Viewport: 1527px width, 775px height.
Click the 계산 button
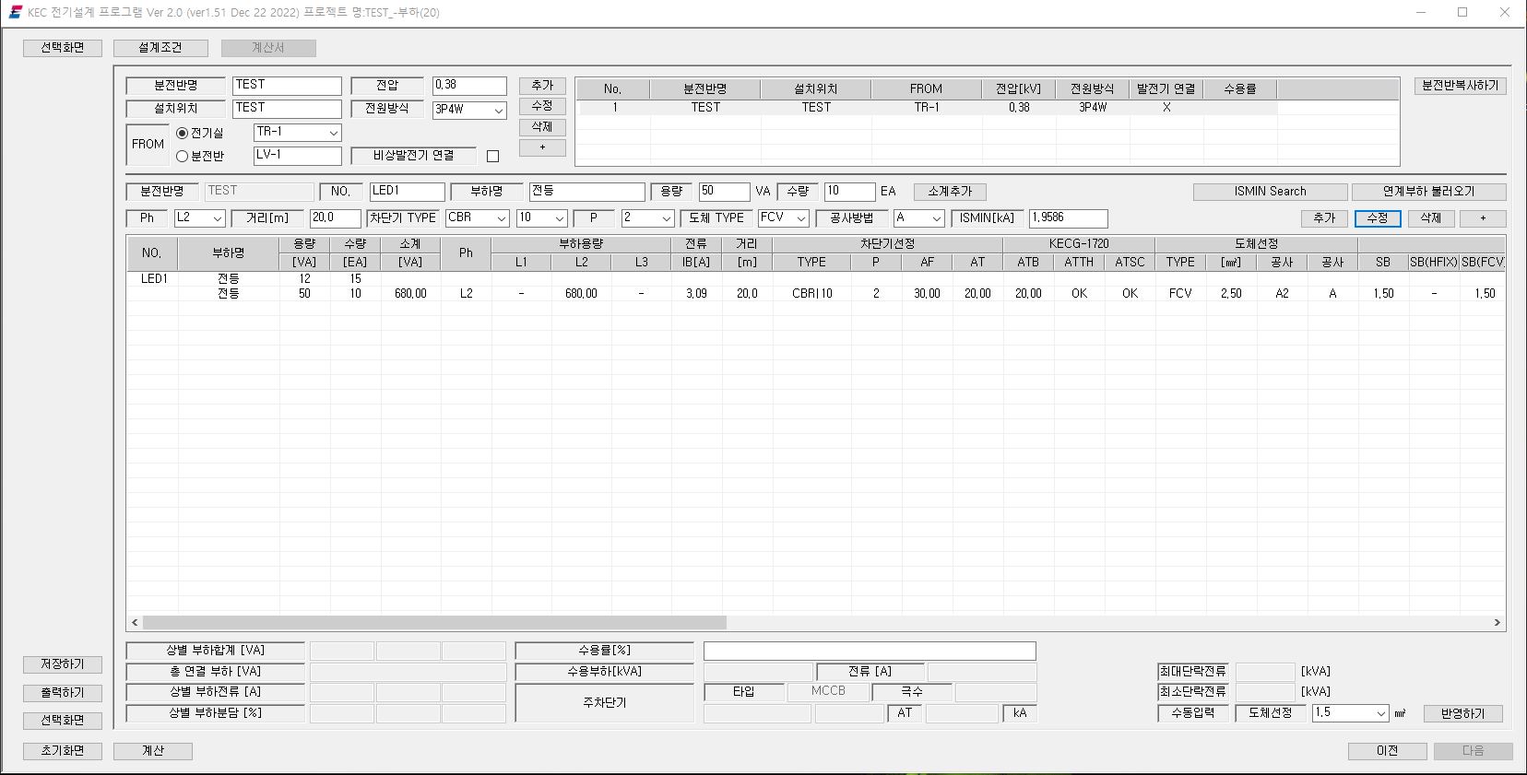153,751
